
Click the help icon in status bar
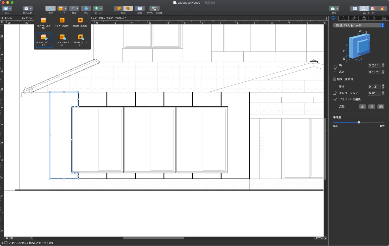point(6,243)
